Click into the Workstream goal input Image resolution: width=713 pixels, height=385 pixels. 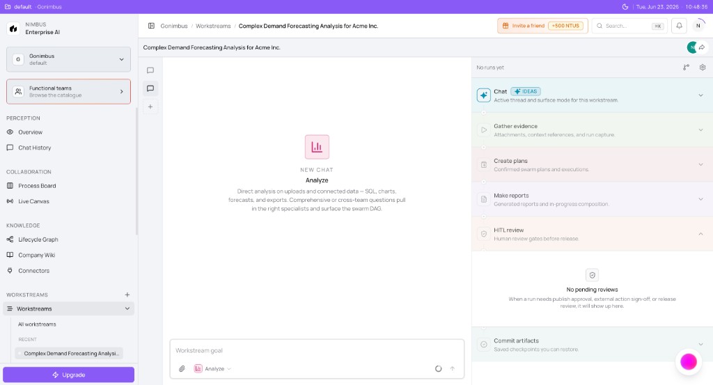tap(317, 350)
